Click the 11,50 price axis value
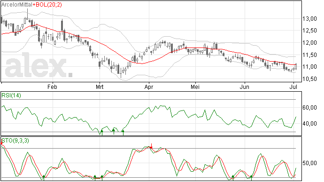 [310, 55]
